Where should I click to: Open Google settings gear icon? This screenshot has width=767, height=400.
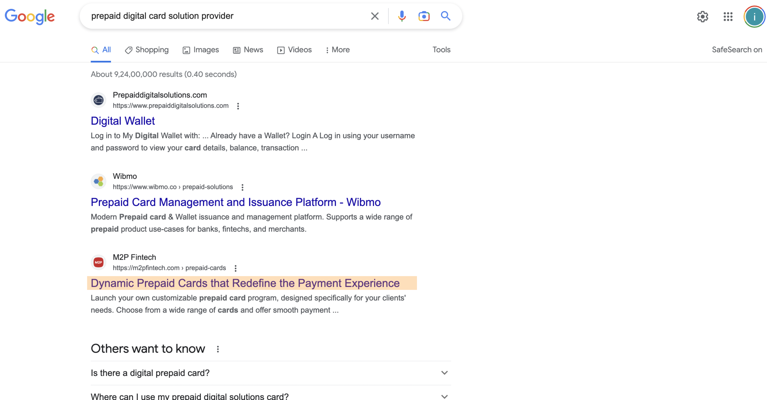pos(702,17)
